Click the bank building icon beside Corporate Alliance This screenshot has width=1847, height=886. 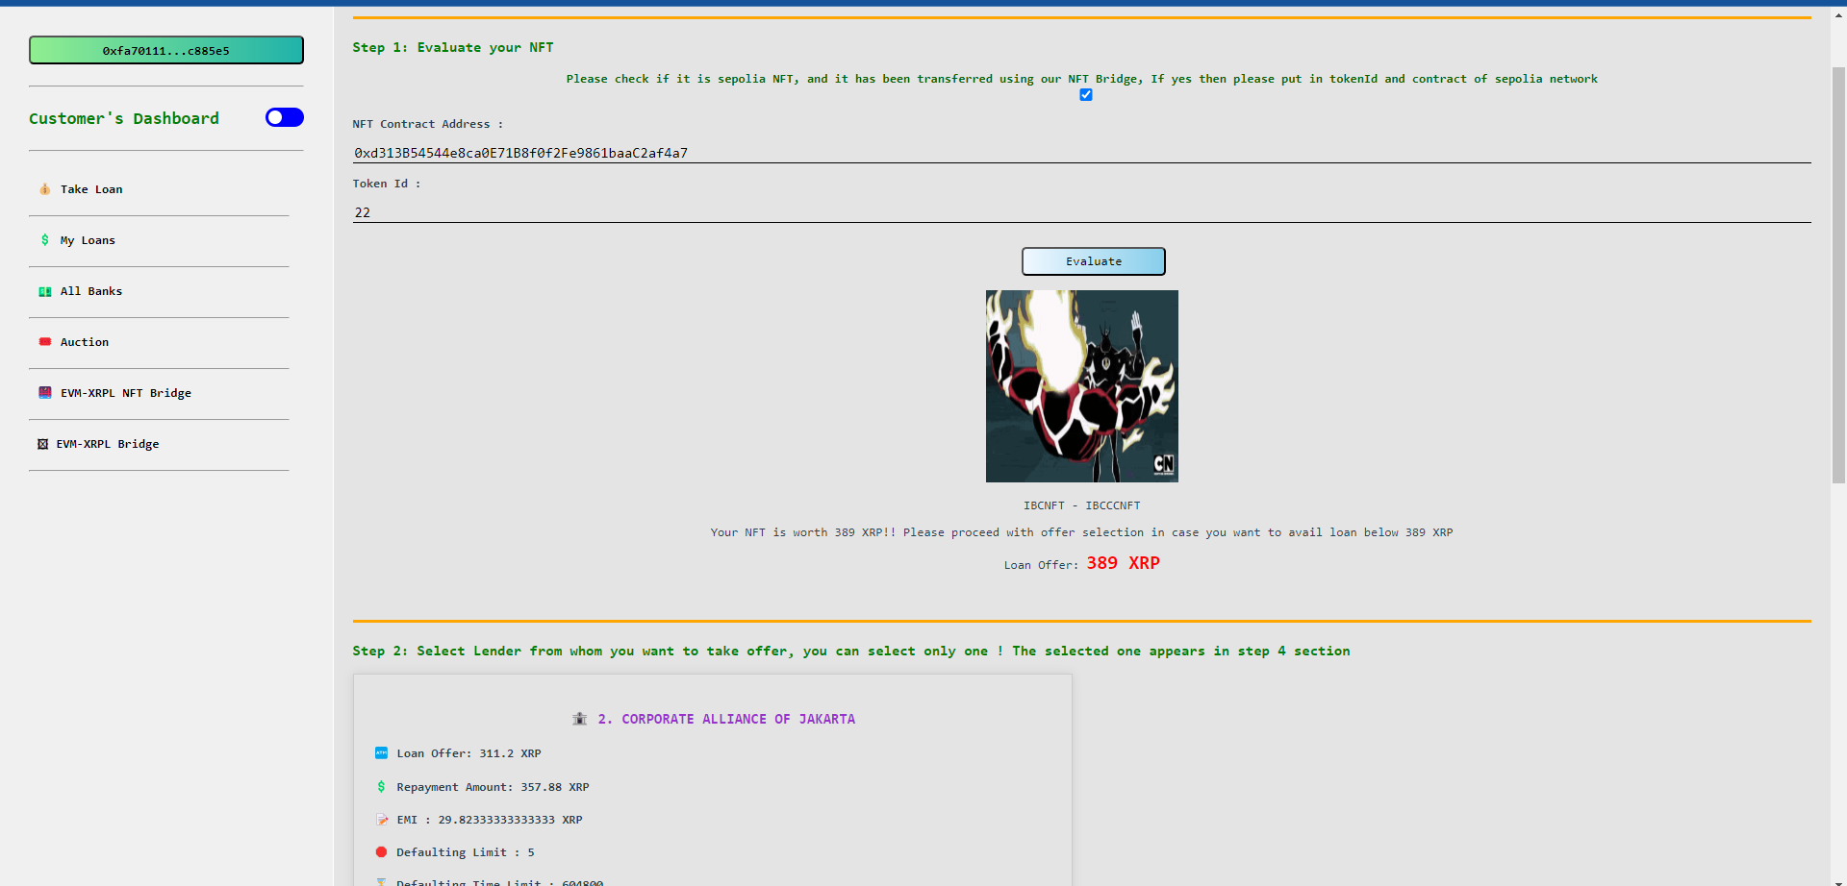[x=579, y=719]
